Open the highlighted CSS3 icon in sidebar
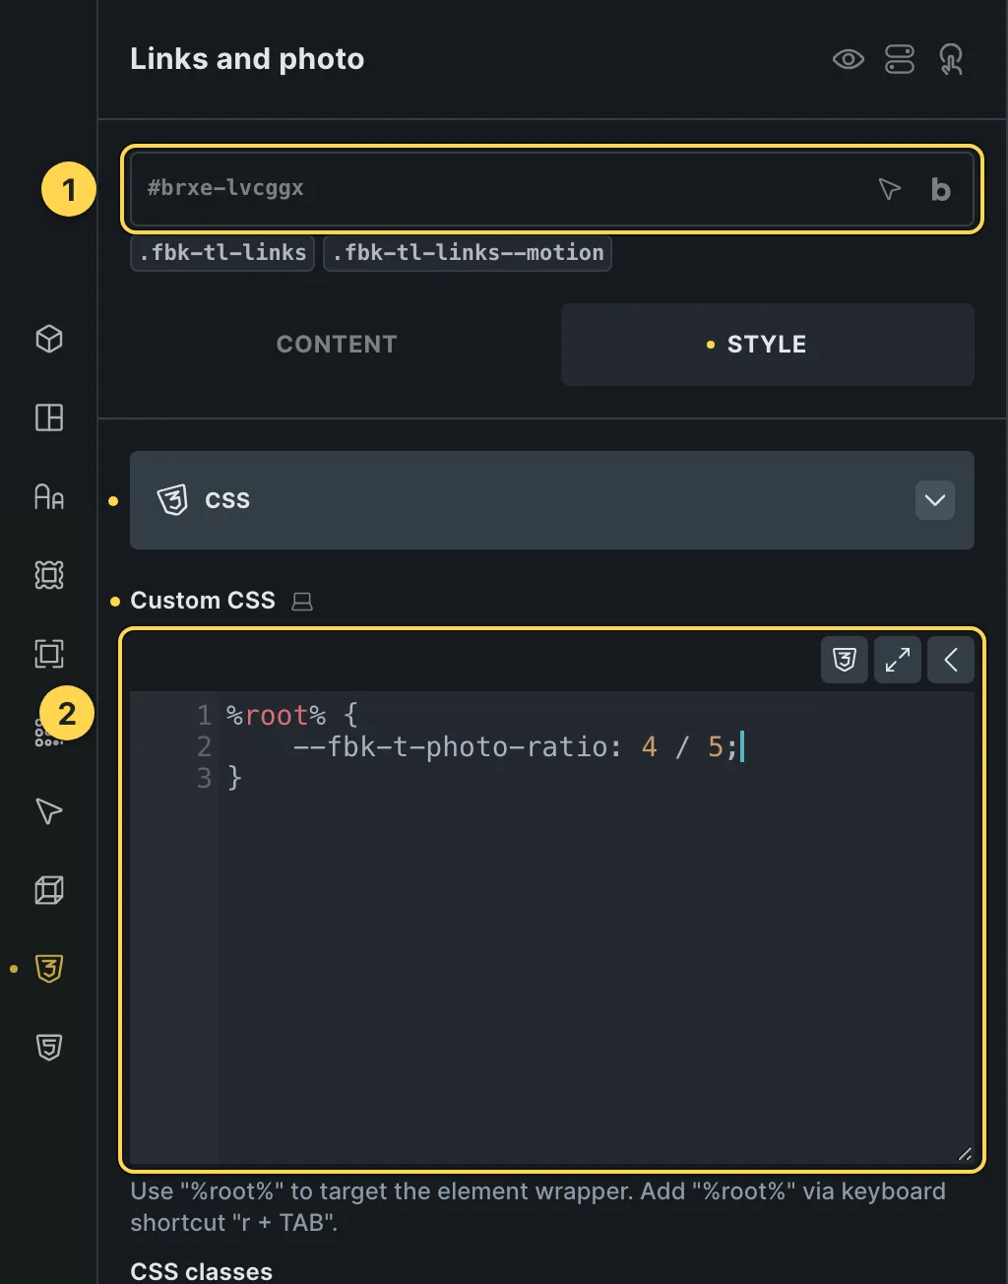Image resolution: width=1008 pixels, height=1284 pixels. (x=49, y=969)
